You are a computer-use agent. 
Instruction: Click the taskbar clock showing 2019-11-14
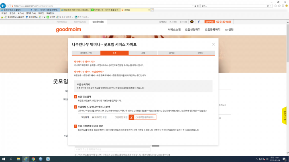pos(275,159)
